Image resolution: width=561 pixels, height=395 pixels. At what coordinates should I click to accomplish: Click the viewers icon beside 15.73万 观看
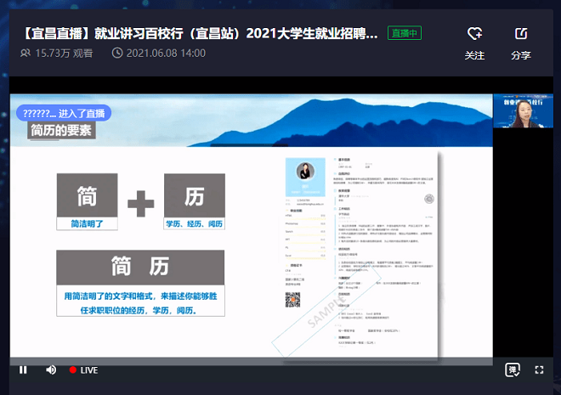(x=25, y=53)
